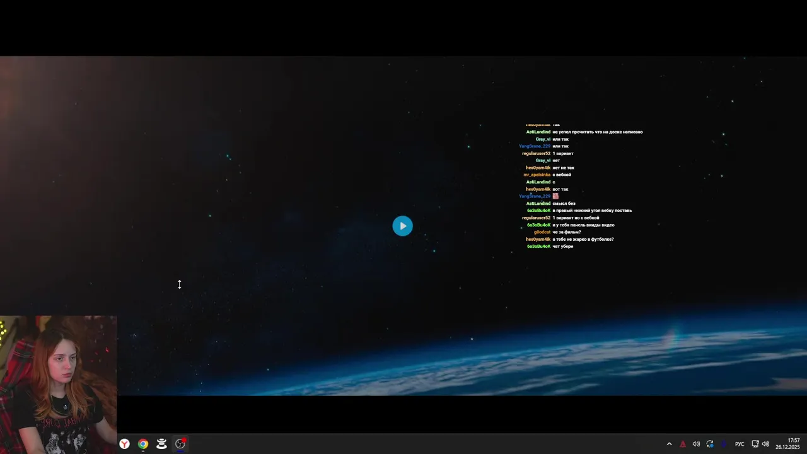Open the active taskbar app with red dot
Viewport: 807px width, 454px height.
[x=180, y=444]
